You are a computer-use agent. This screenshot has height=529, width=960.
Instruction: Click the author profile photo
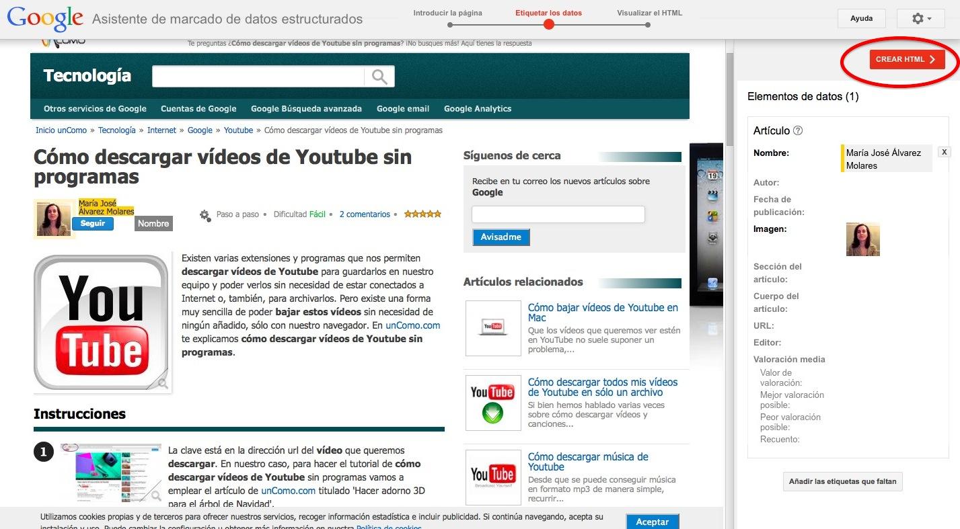coord(53,219)
